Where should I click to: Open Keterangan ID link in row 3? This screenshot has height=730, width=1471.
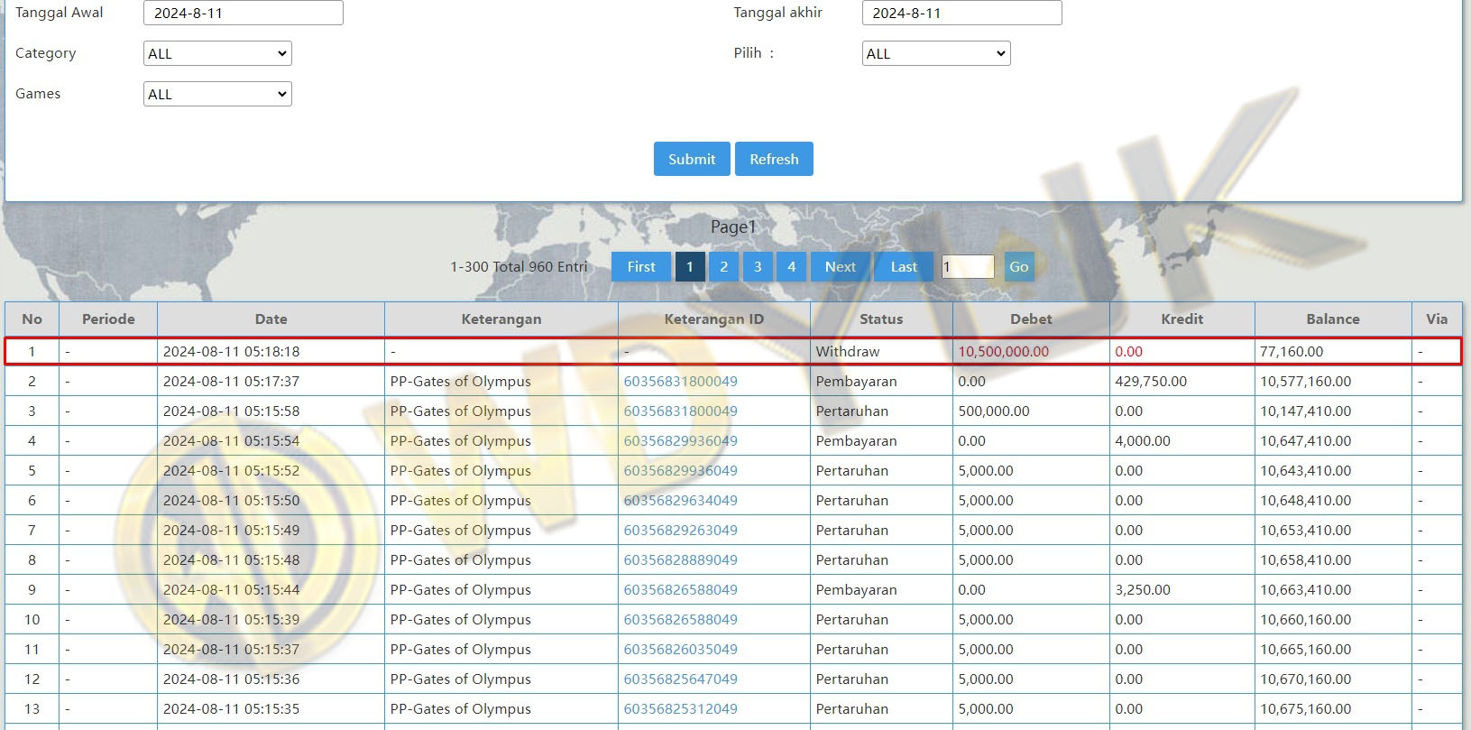click(x=680, y=411)
